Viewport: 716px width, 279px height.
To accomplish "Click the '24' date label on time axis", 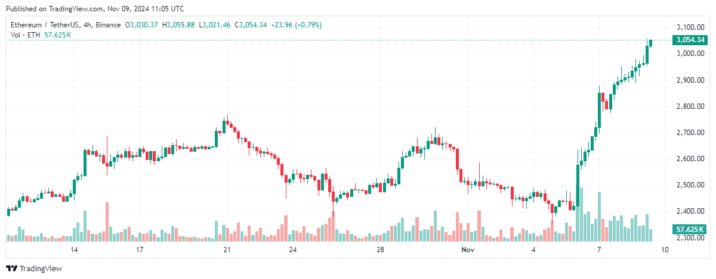I will [292, 250].
